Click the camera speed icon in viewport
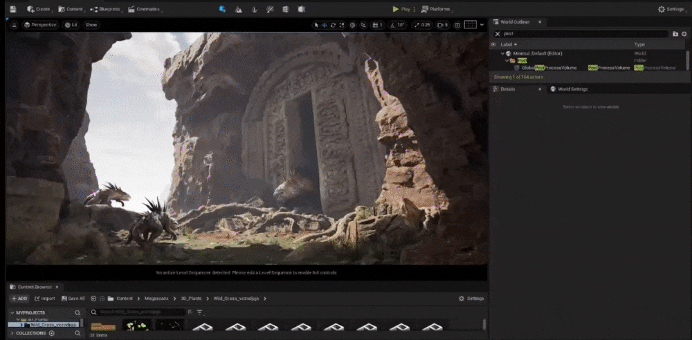The width and height of the screenshot is (692, 340). click(x=441, y=25)
